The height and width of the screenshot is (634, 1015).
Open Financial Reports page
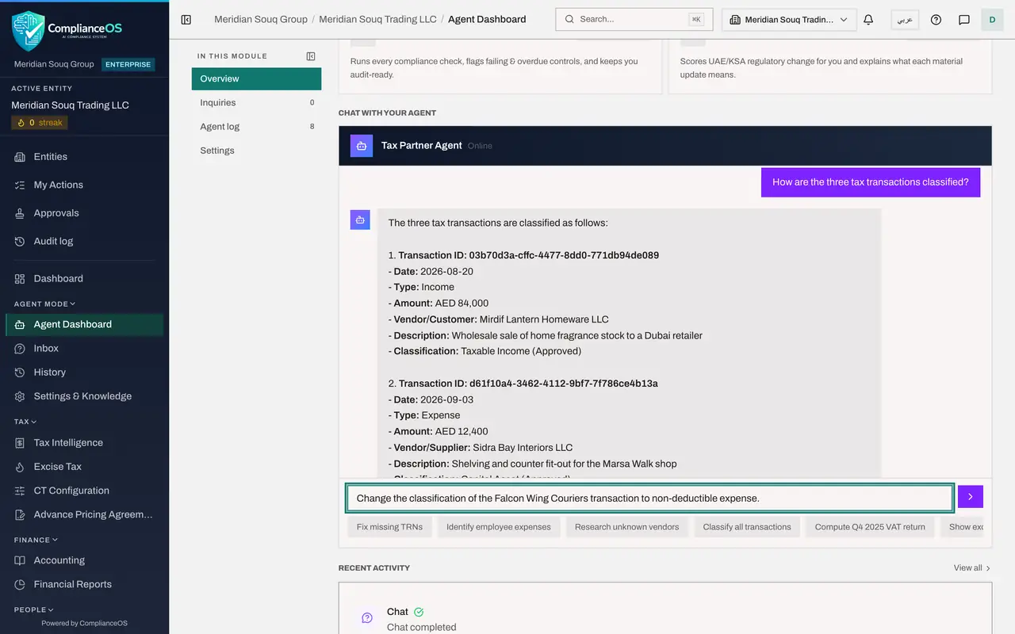84,584
